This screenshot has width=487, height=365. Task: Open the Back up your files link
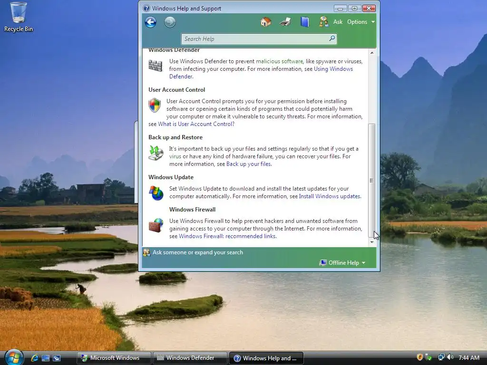pyautogui.click(x=248, y=164)
